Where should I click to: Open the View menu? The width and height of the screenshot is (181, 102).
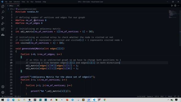click(23, 2)
